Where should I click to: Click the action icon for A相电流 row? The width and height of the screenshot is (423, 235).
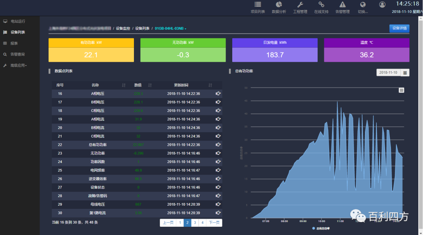tap(218, 119)
